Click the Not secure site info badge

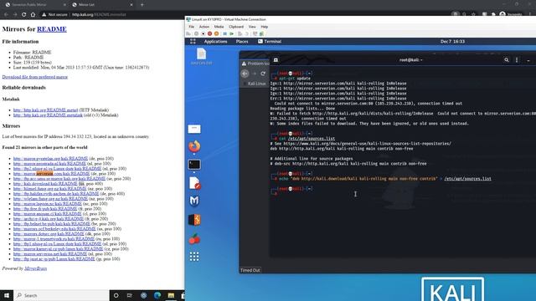(x=54, y=15)
